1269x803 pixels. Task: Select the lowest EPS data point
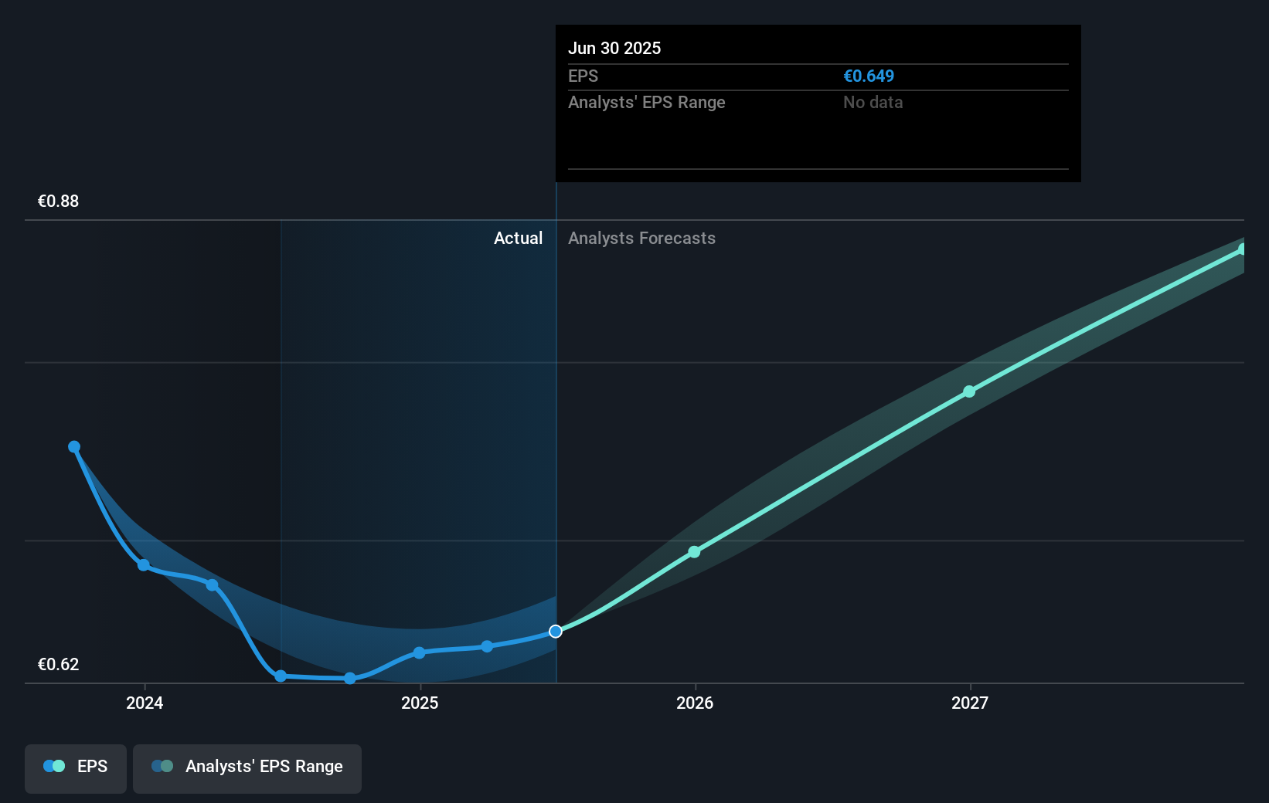350,679
